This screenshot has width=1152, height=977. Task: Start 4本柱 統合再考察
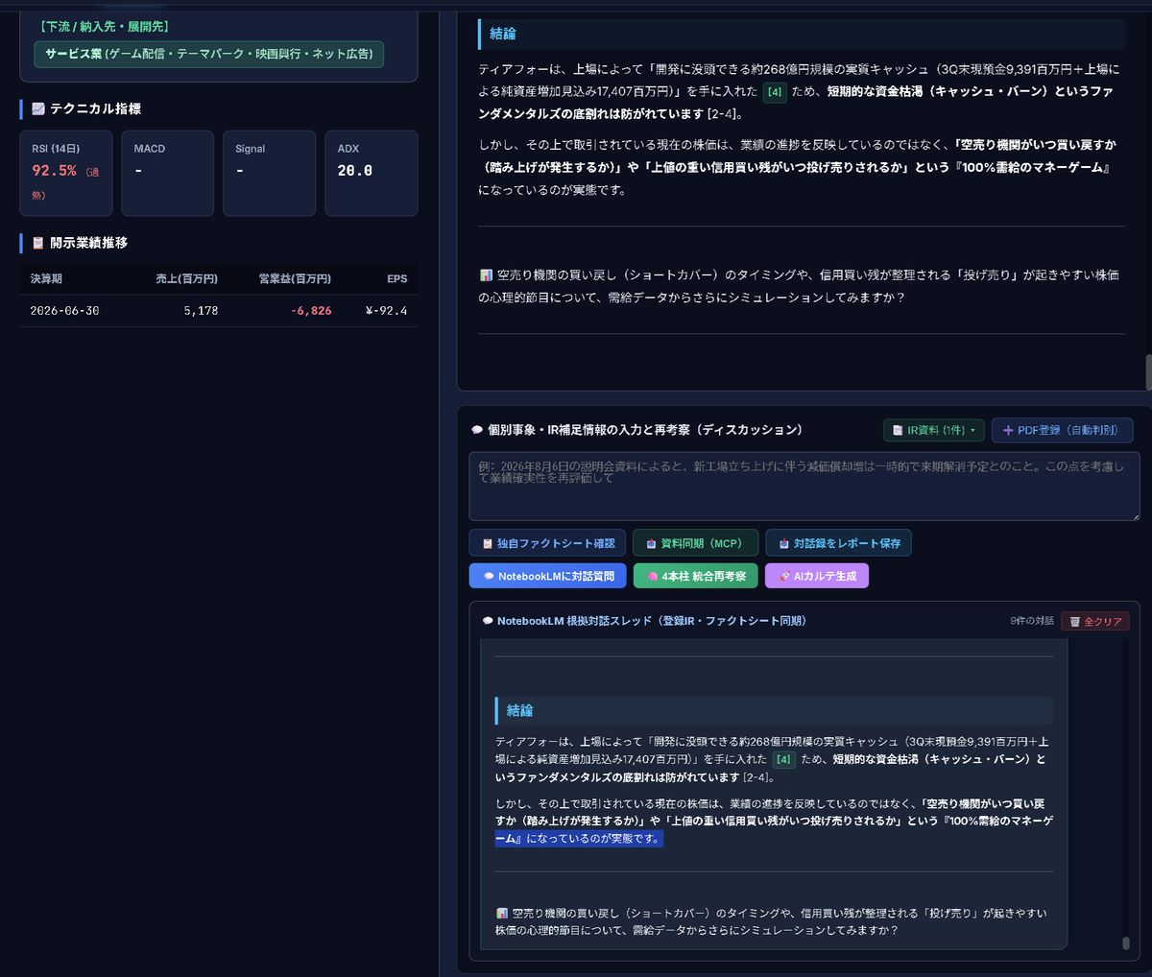pos(696,576)
